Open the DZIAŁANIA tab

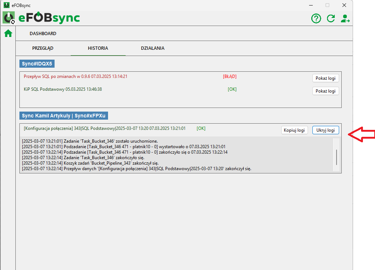coord(153,48)
